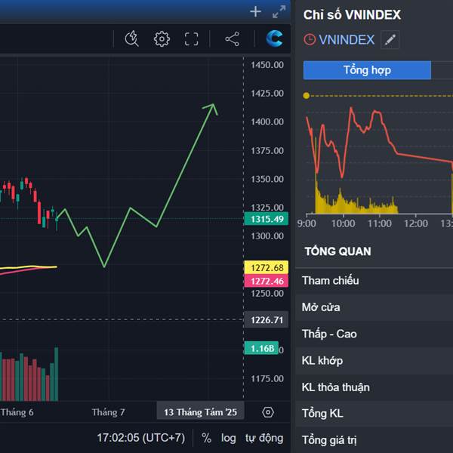Click the share icon in toolbar
The image size is (453, 453).
pos(232,39)
